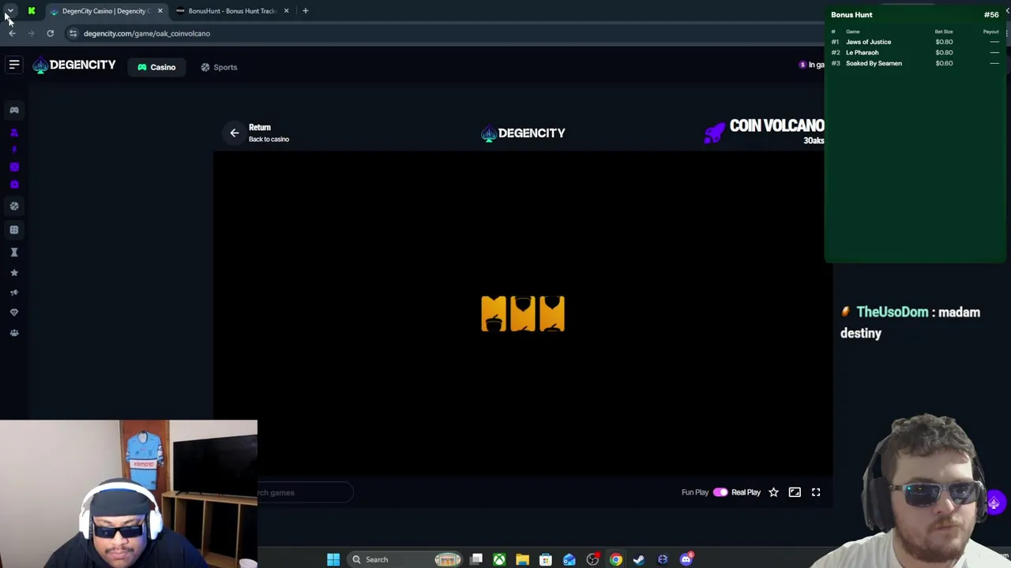Switch to the Sports tab
This screenshot has width=1011, height=568.
[x=219, y=67]
